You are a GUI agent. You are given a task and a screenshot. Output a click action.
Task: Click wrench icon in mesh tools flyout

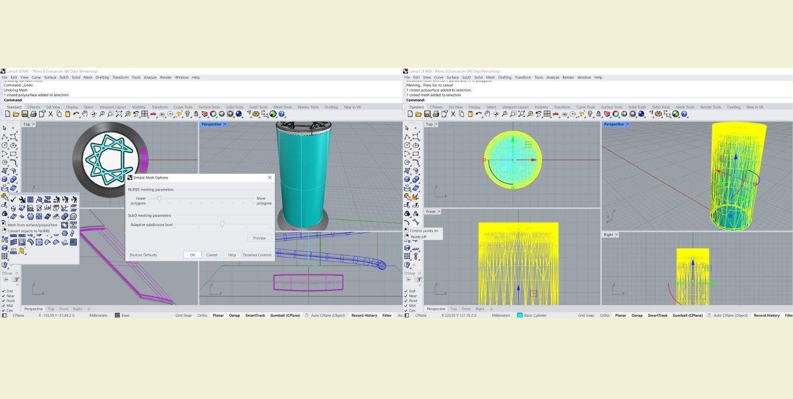[x=22, y=199]
